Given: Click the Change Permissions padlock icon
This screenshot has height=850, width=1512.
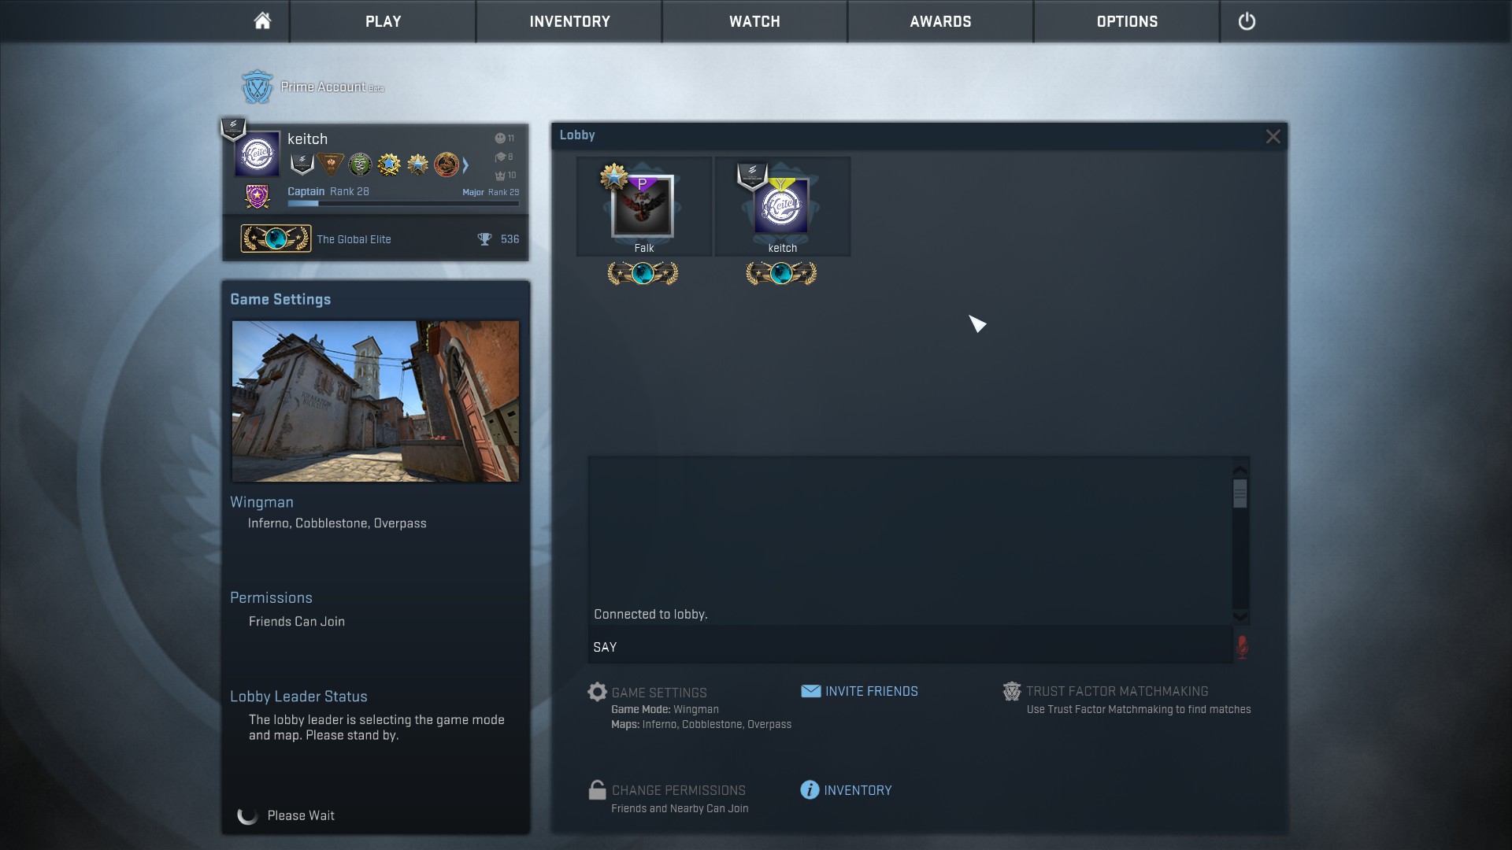Looking at the screenshot, I should click(x=597, y=789).
